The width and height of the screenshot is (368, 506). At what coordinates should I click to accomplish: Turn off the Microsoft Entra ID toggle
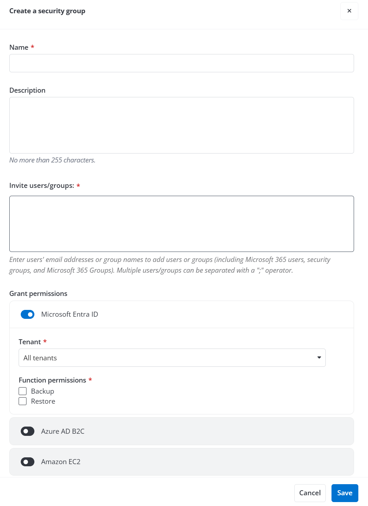pos(28,314)
